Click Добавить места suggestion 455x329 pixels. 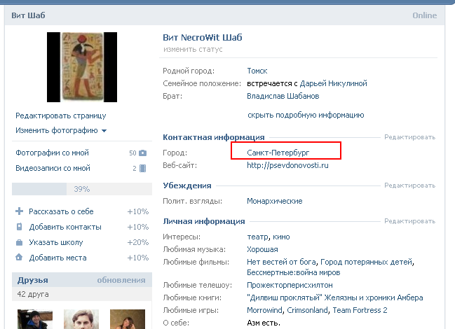(57, 258)
